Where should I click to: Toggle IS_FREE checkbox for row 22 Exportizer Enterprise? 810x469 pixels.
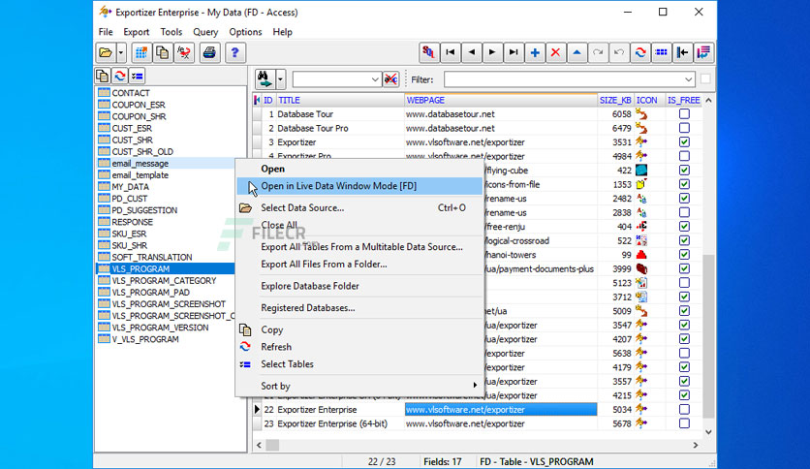[x=684, y=410]
